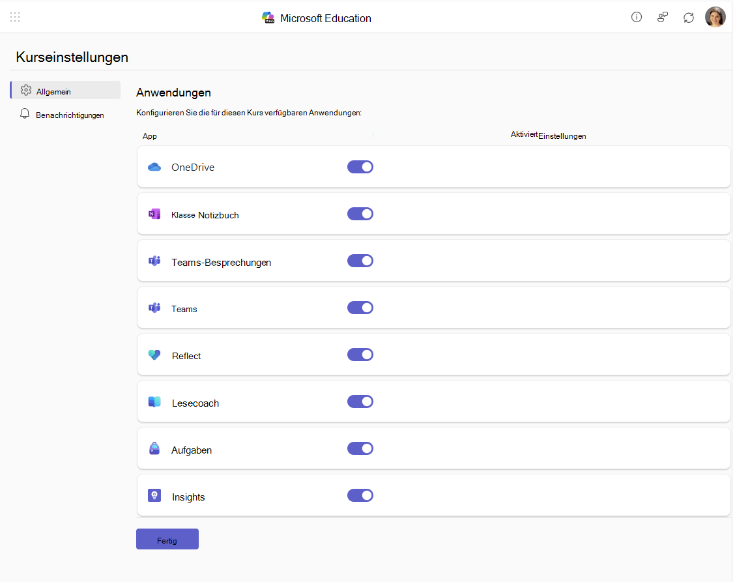Click the 'Konfigurieren Sie die für diesen Kurs' description
This screenshot has width=735, height=582.
point(249,113)
